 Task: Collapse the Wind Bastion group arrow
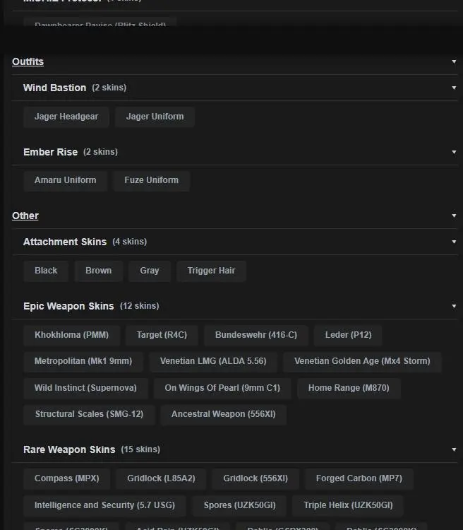tap(454, 88)
